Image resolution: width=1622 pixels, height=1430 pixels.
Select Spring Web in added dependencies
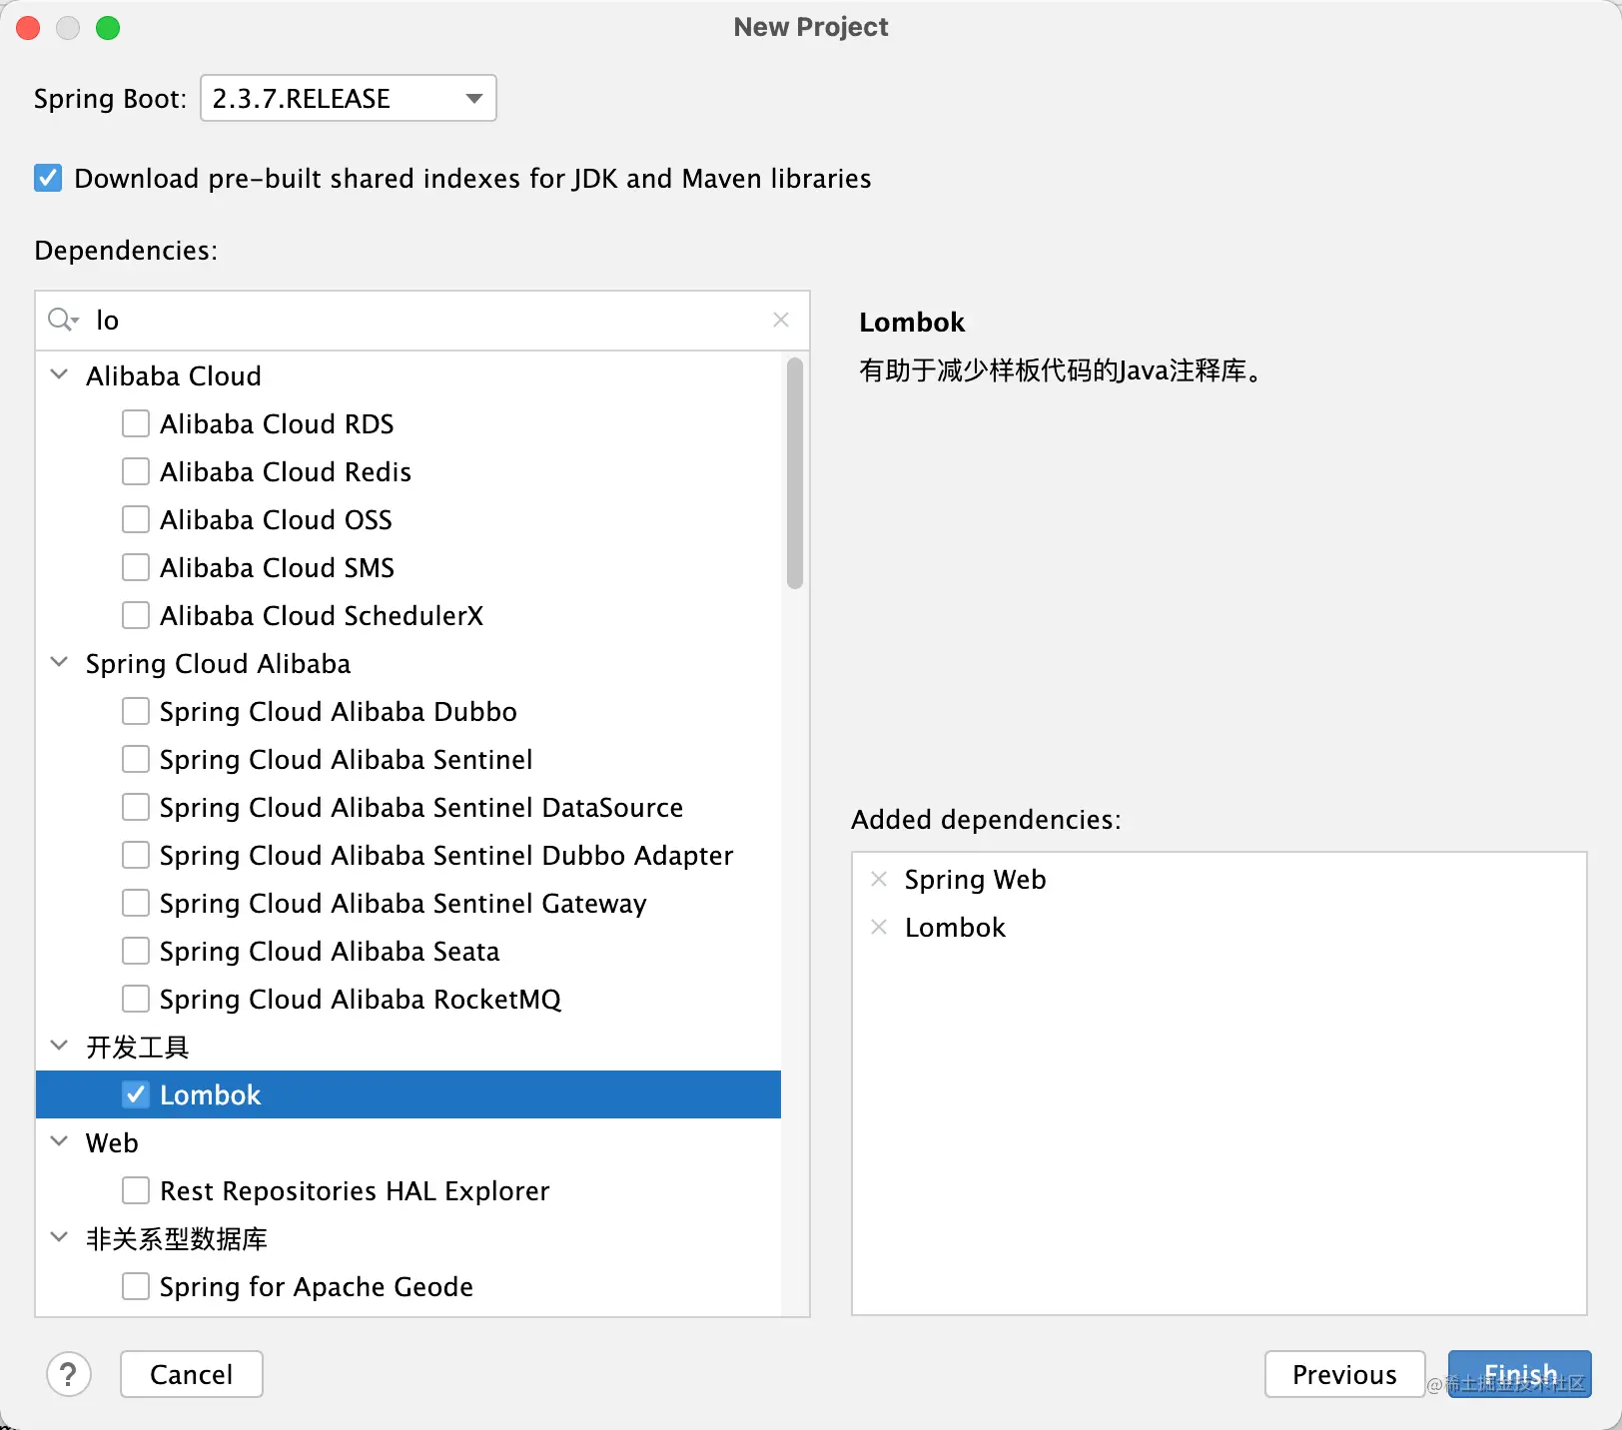(975, 879)
